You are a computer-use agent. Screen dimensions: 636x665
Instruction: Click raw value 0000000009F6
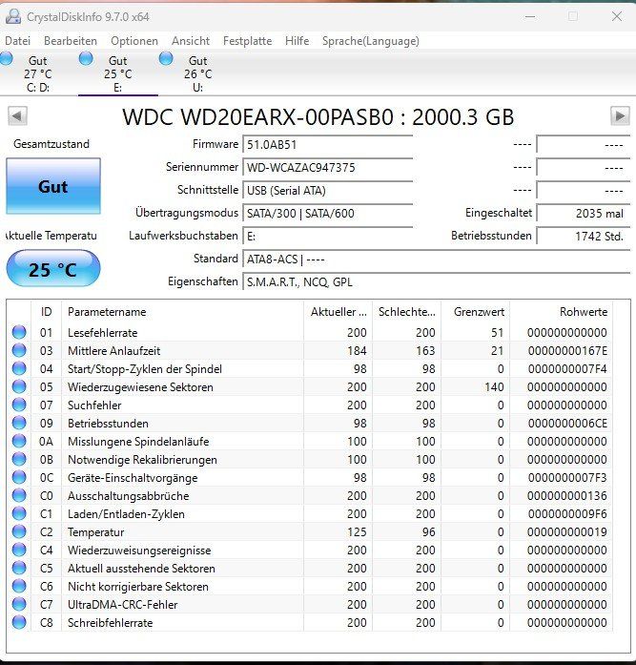click(x=567, y=514)
